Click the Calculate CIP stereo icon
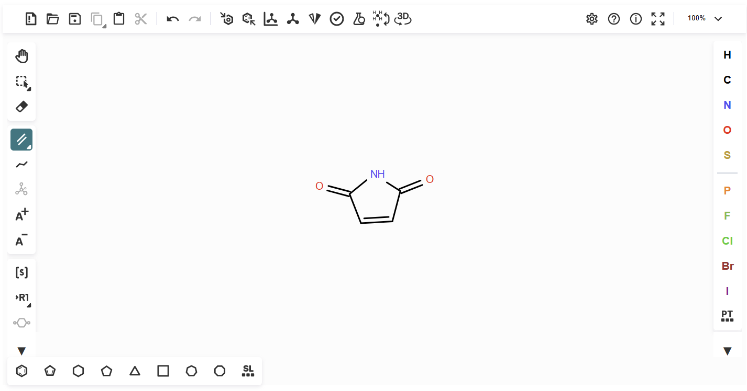Viewport: 747px width, 391px height. (x=314, y=19)
